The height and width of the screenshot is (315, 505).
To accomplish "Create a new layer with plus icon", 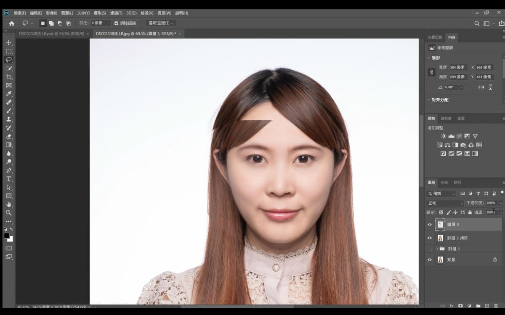I will (487, 306).
